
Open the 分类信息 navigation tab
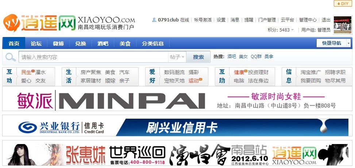pos(153,44)
